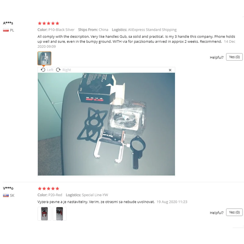Image resolution: width=244 pixels, height=244 pixels.
Task: Open first red holder thumbnail
Action: tap(44, 214)
